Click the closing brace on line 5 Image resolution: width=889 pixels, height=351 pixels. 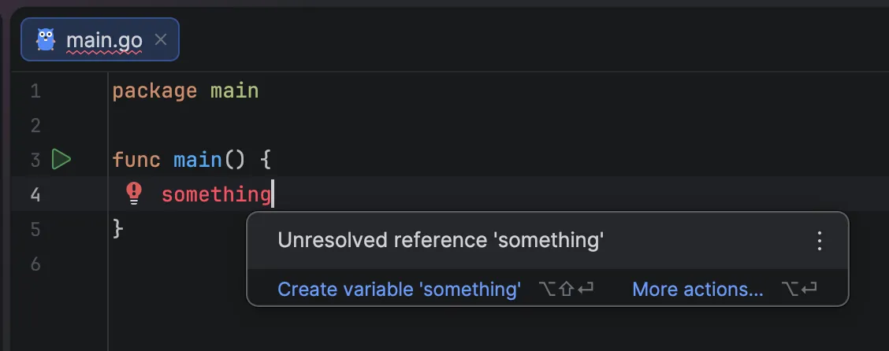coord(118,229)
